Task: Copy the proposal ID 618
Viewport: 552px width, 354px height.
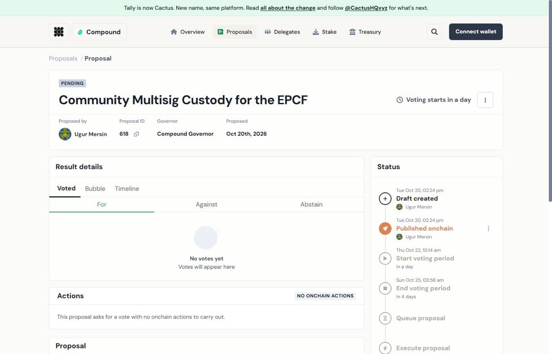Action: [136, 134]
